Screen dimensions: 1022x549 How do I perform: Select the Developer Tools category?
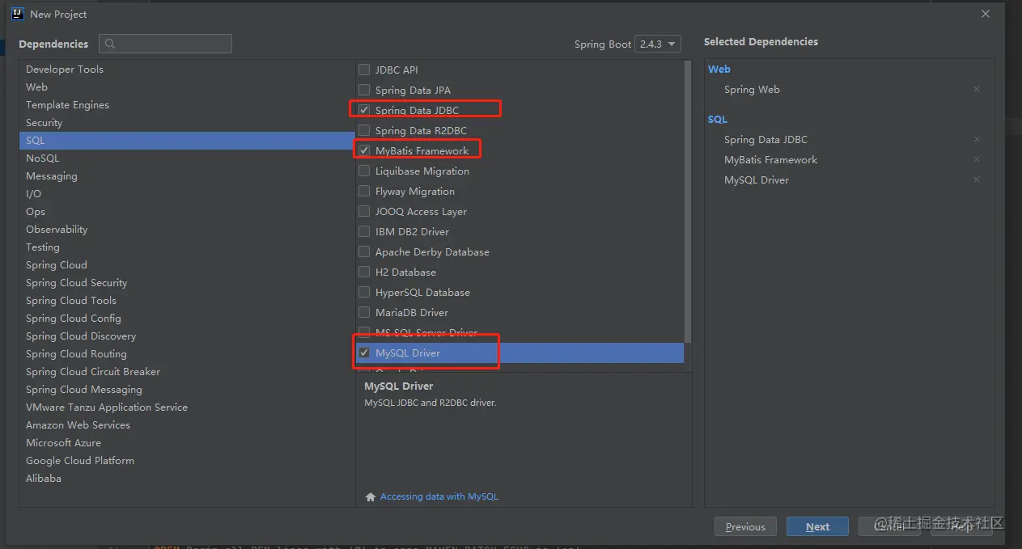(x=187, y=70)
